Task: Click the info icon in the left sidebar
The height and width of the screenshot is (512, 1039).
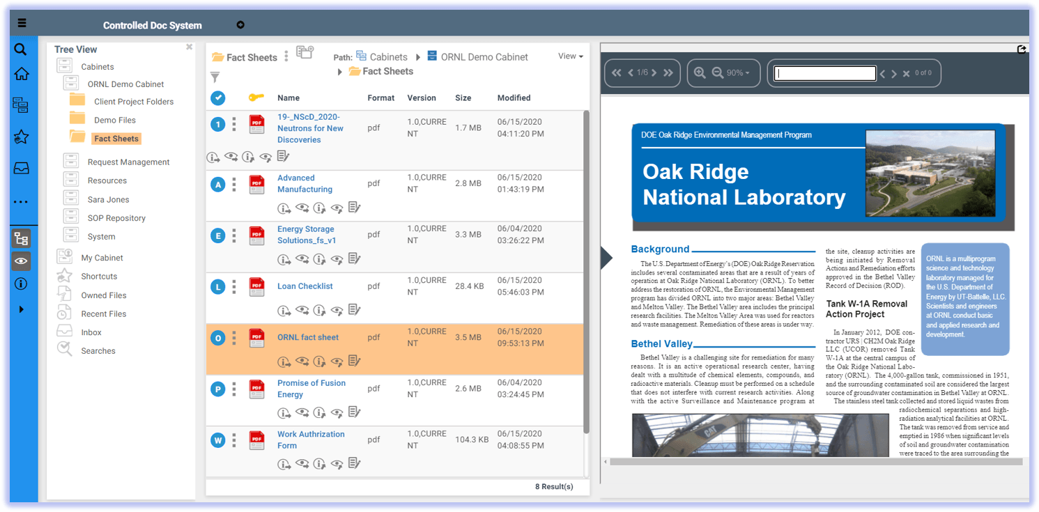Action: pyautogui.click(x=21, y=284)
